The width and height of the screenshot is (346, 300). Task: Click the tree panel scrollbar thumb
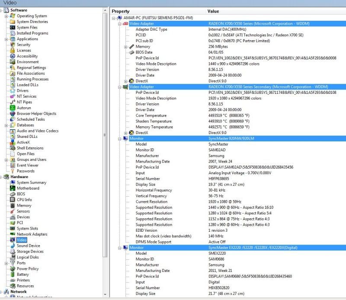tap(105, 134)
